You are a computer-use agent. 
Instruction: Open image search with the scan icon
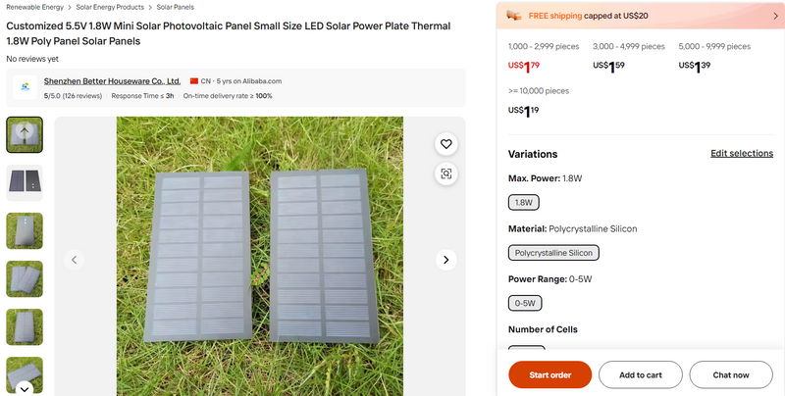445,173
